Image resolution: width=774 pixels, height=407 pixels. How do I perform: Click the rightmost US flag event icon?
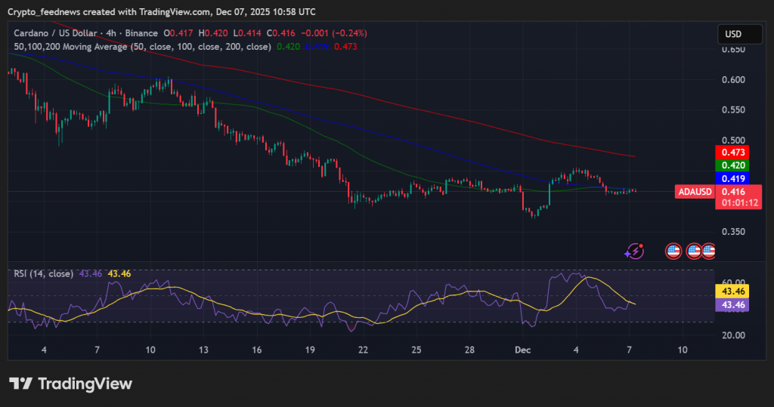pos(708,251)
